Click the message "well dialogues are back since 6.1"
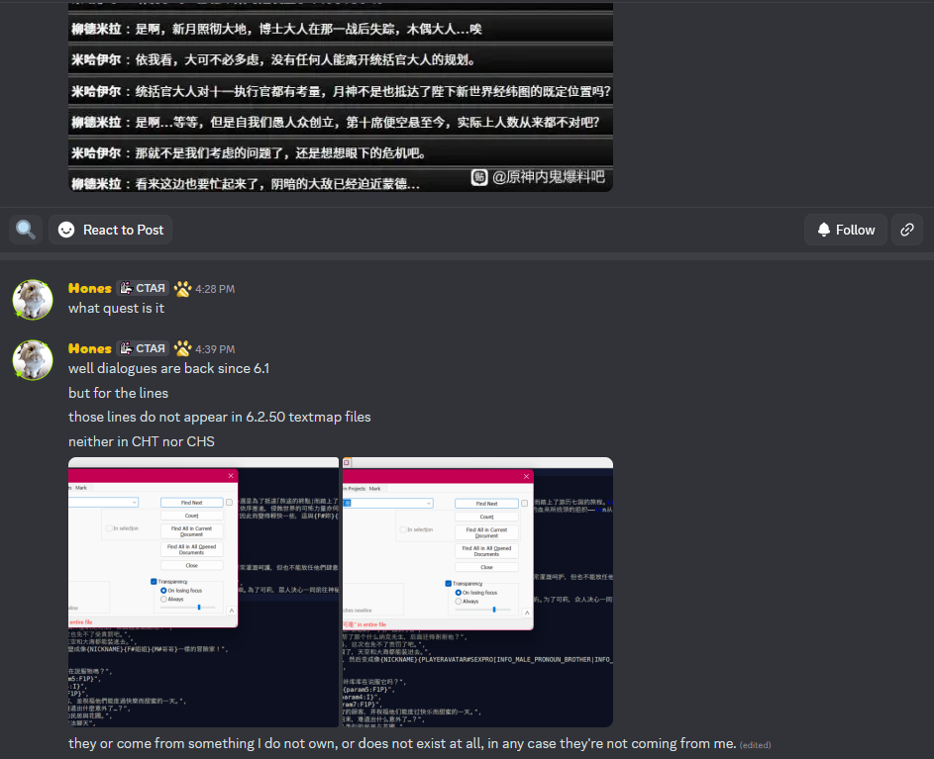934x759 pixels. (168, 368)
